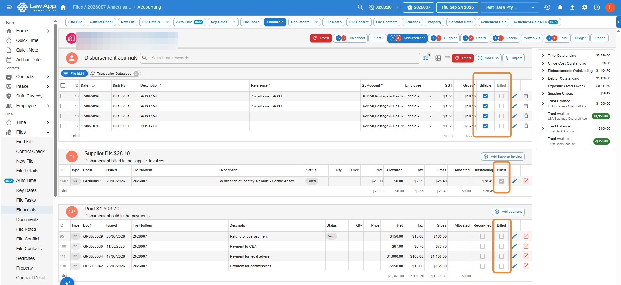The height and width of the screenshot is (285, 621).
Task: Go to the home icon in header
Action: [63, 7]
